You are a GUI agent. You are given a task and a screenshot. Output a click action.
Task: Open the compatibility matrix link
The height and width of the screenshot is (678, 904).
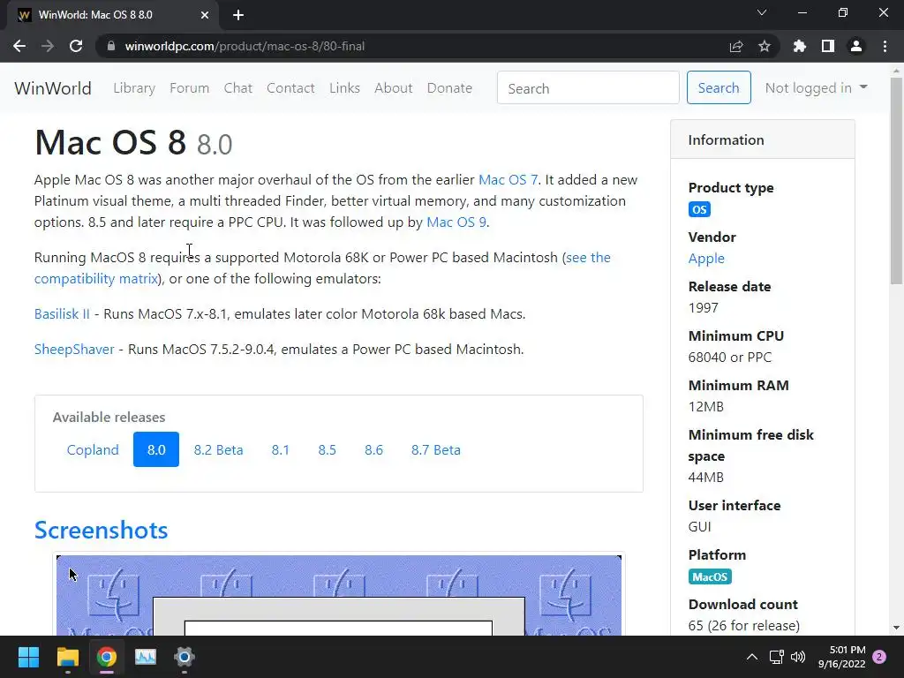point(95,279)
